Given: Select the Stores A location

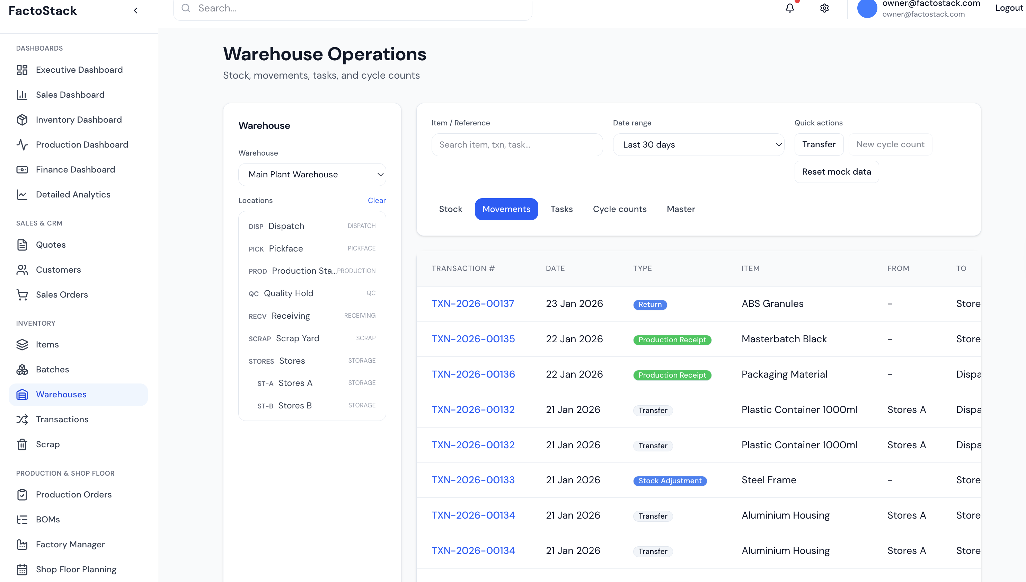Looking at the screenshot, I should (x=295, y=383).
